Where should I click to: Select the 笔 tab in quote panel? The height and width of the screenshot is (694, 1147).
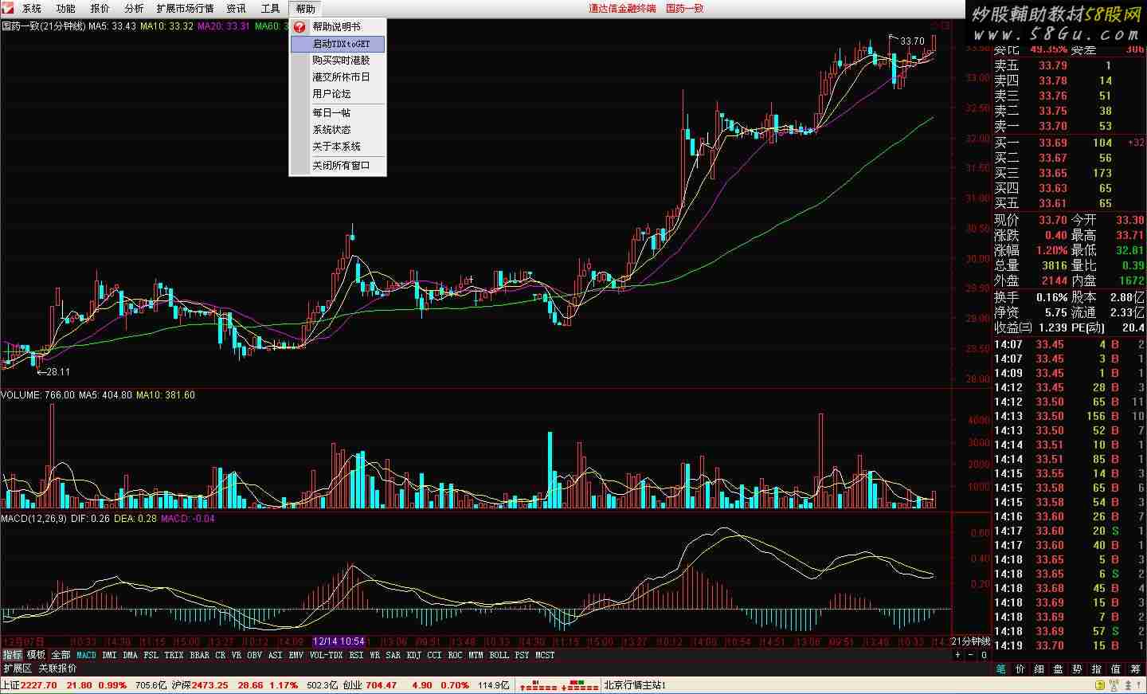pyautogui.click(x=1000, y=669)
